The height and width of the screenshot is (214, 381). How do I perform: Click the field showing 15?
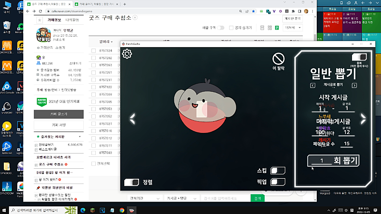coord(347,144)
